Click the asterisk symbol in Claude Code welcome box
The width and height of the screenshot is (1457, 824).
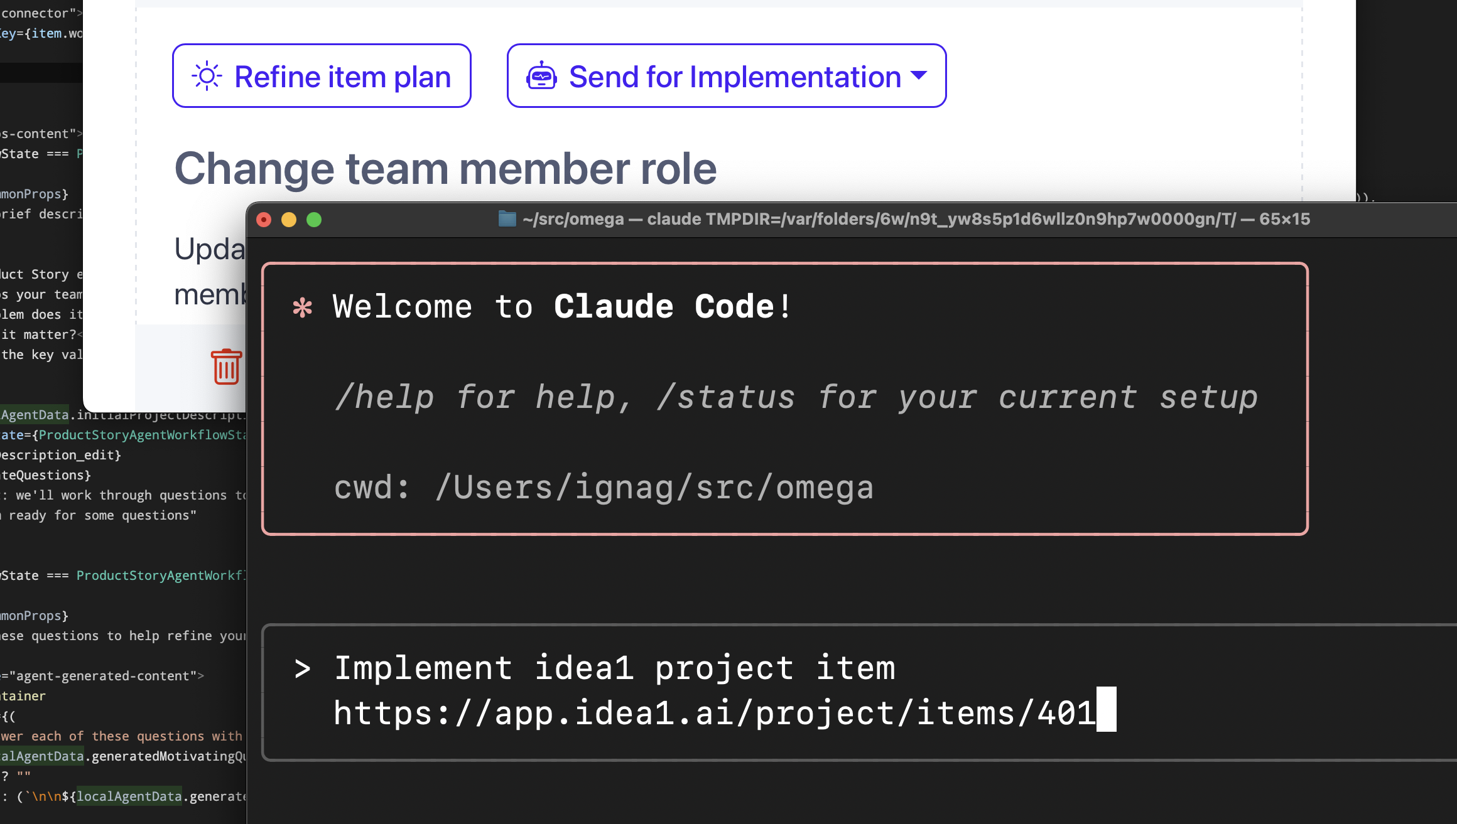pos(302,307)
